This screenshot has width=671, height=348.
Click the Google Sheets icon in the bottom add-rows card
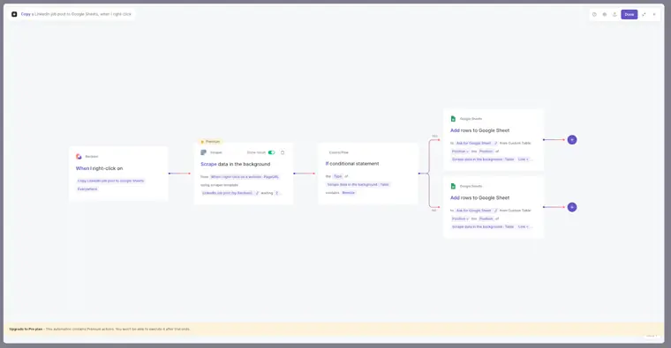[x=453, y=186]
